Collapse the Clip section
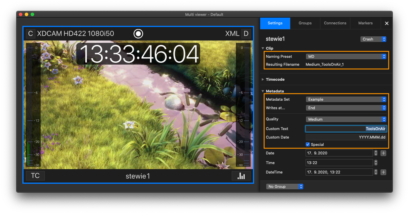Screen dimensions: 409x214 pyautogui.click(x=263, y=48)
